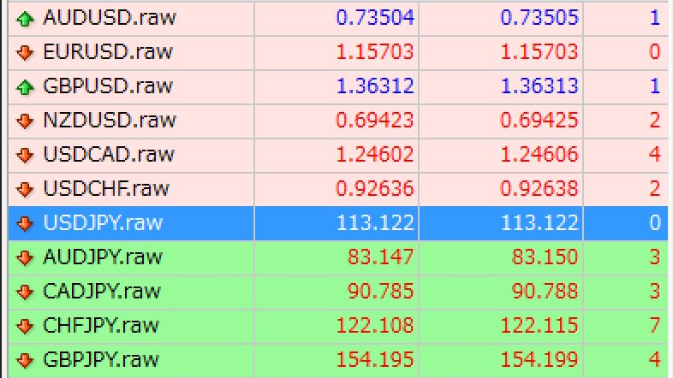Click the USDCAD ask price 1.24606

(539, 154)
